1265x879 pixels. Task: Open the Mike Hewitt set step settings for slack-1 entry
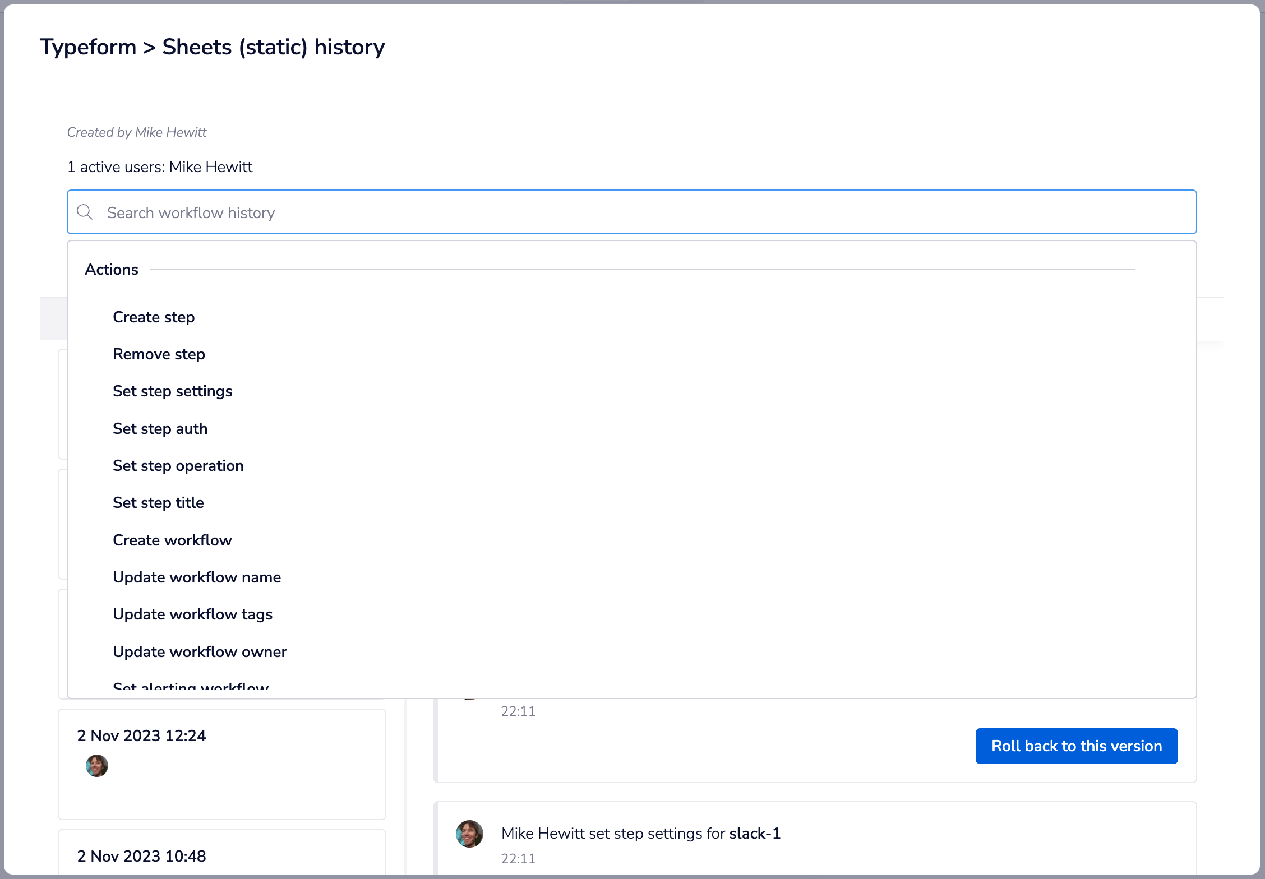click(641, 834)
